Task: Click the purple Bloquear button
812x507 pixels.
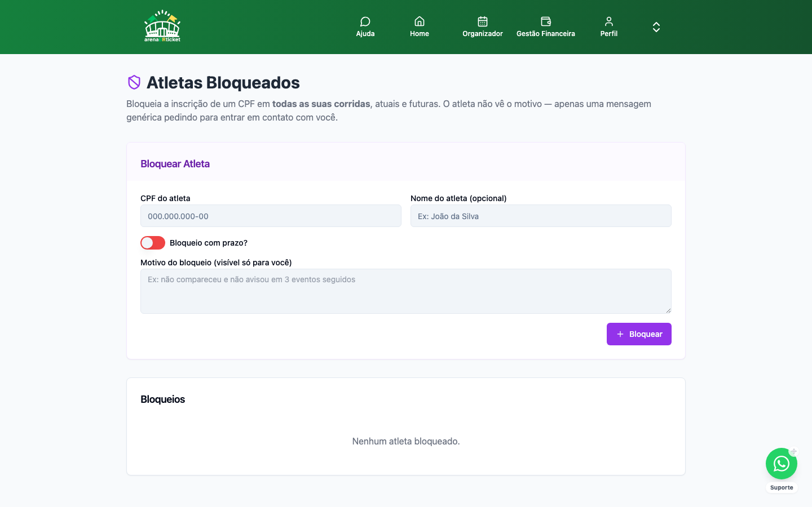Action: coord(639,334)
